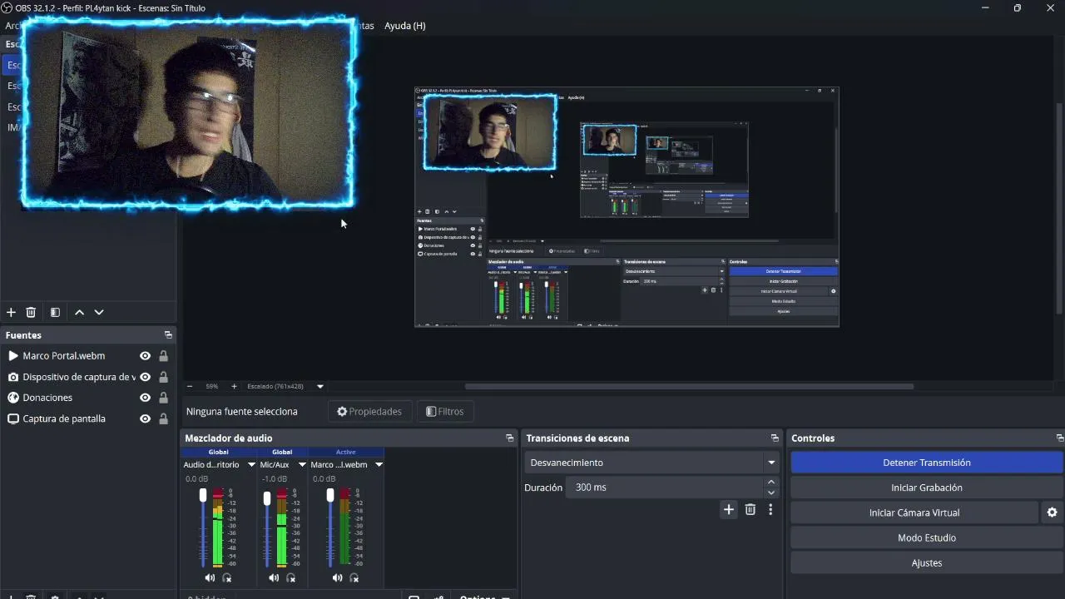The height and width of the screenshot is (599, 1065).
Task: Click the preview vertical scrollbar
Action: click(x=1059, y=208)
